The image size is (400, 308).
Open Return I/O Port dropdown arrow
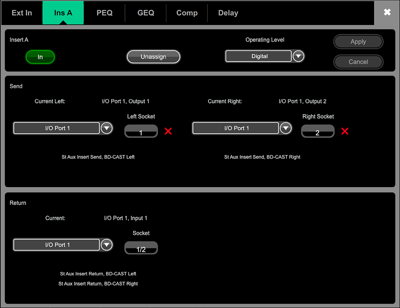[107, 245]
